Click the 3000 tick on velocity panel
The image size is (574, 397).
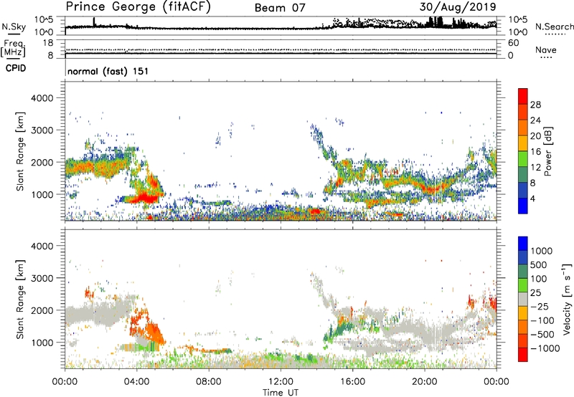click(x=42, y=278)
